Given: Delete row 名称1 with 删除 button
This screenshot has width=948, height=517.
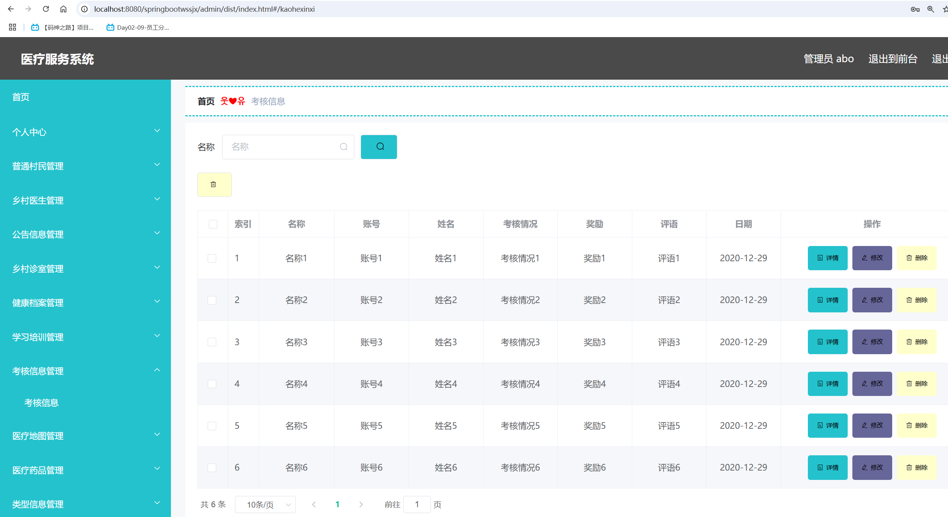Looking at the screenshot, I should (x=916, y=258).
